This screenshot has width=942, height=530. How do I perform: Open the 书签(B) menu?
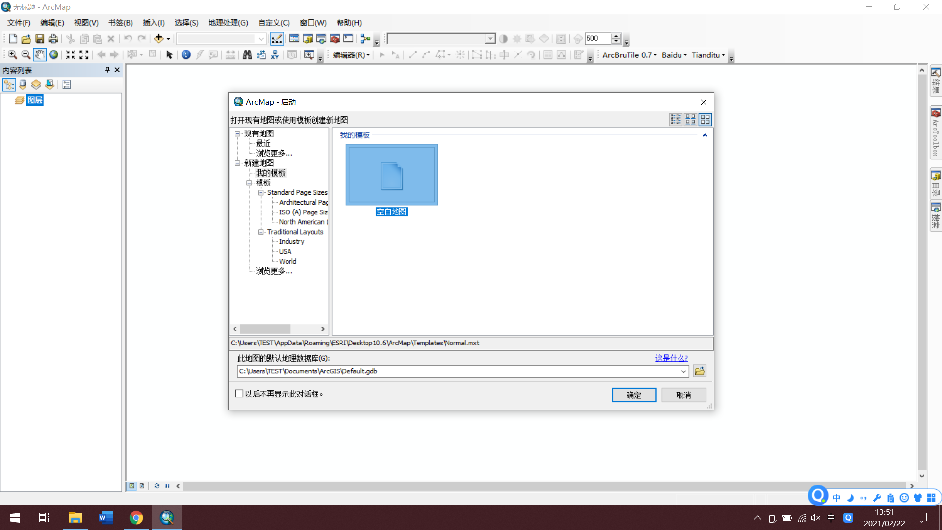(x=121, y=23)
